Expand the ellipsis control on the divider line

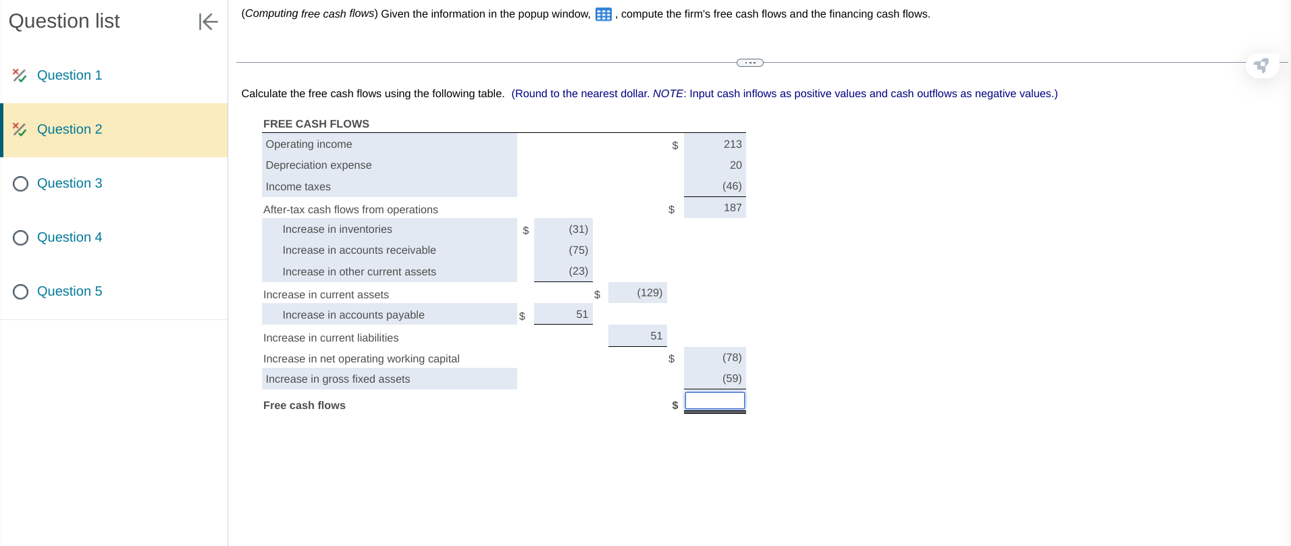pos(749,62)
